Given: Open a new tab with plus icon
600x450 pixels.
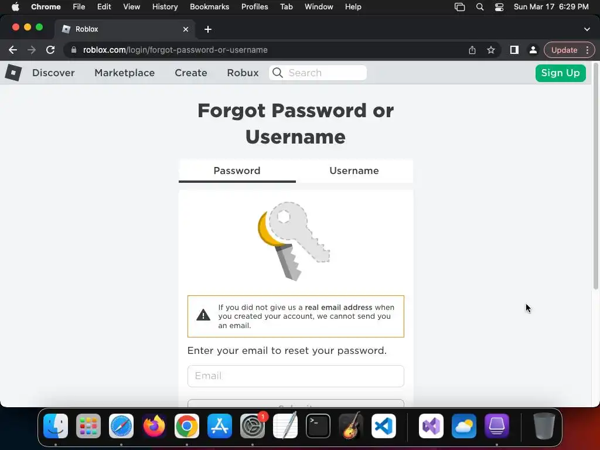Looking at the screenshot, I should (208, 29).
